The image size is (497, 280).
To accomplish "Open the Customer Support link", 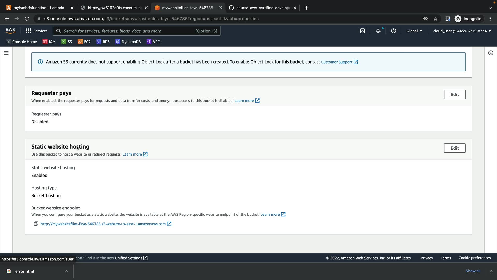I will pyautogui.click(x=337, y=62).
